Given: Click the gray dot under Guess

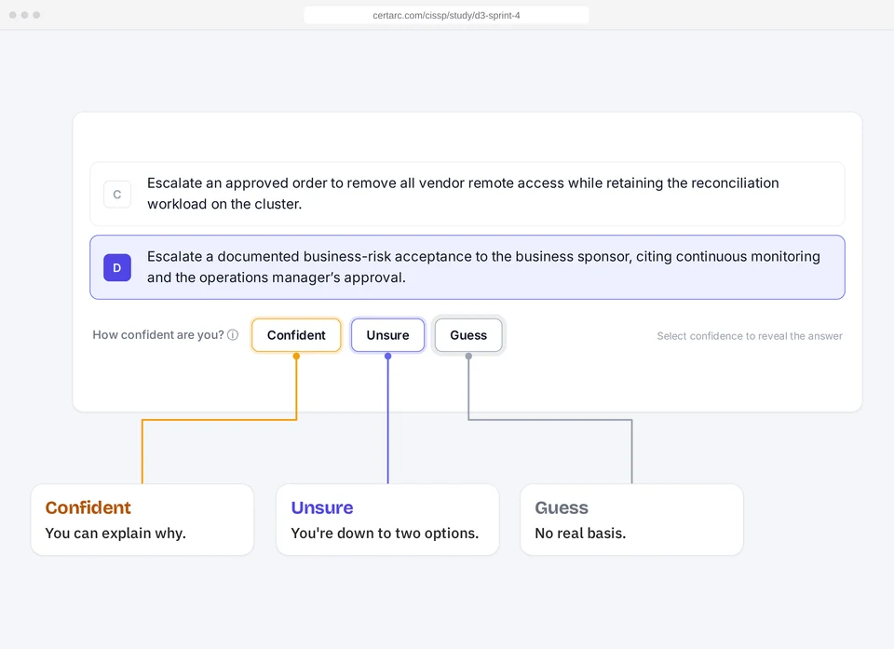Looking at the screenshot, I should [468, 356].
